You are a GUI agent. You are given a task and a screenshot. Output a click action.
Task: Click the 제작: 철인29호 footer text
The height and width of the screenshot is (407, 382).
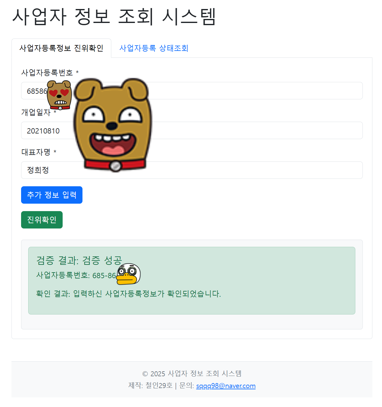point(150,386)
